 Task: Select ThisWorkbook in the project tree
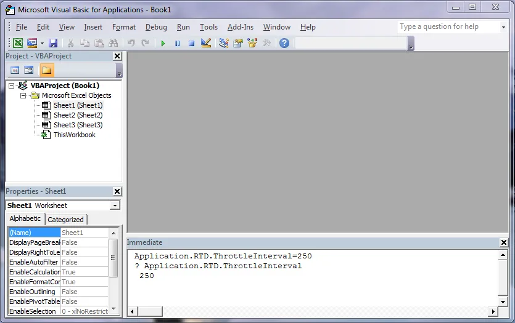pos(75,135)
